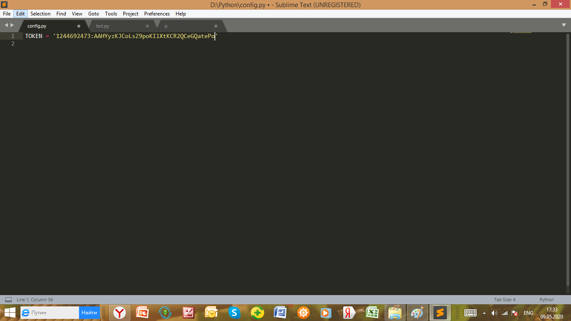Launch Skype from the taskbar

(235, 313)
